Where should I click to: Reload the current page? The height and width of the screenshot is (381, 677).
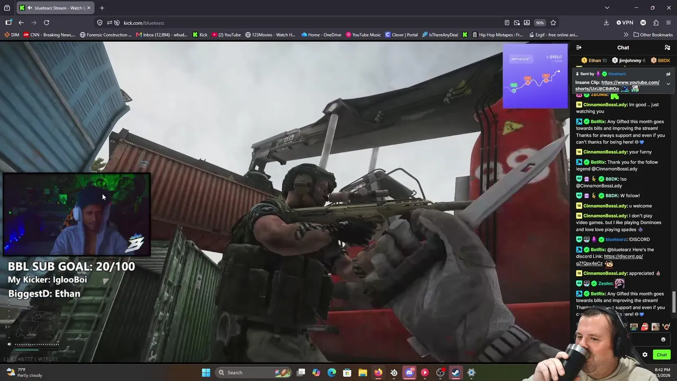47,23
